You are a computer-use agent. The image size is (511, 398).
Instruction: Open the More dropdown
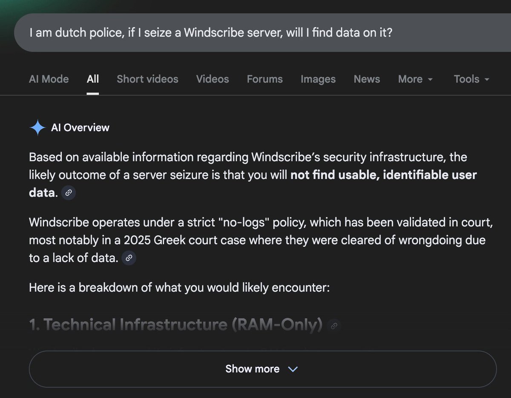[x=415, y=79]
